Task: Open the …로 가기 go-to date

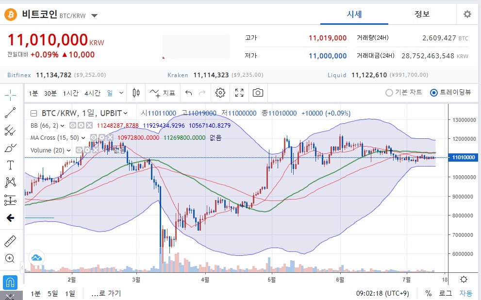Action: (106, 294)
